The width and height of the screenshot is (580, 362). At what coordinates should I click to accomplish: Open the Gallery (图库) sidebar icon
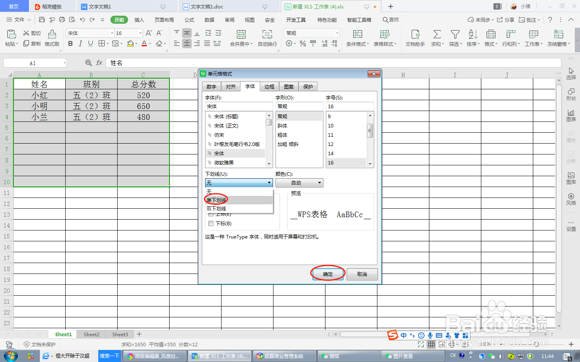click(x=571, y=175)
